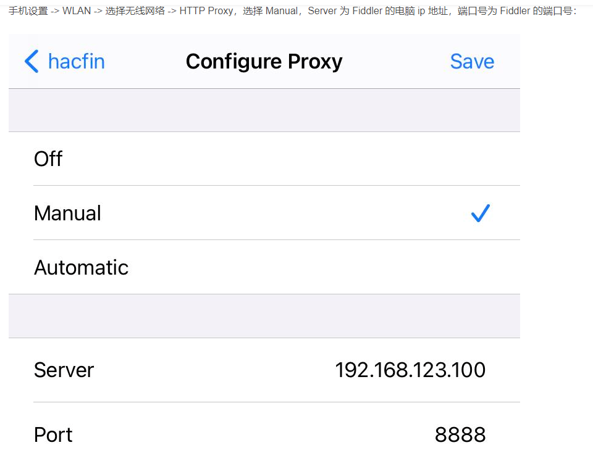Choose the Manual proxy option
This screenshot has height=461, width=593.
tap(264, 213)
